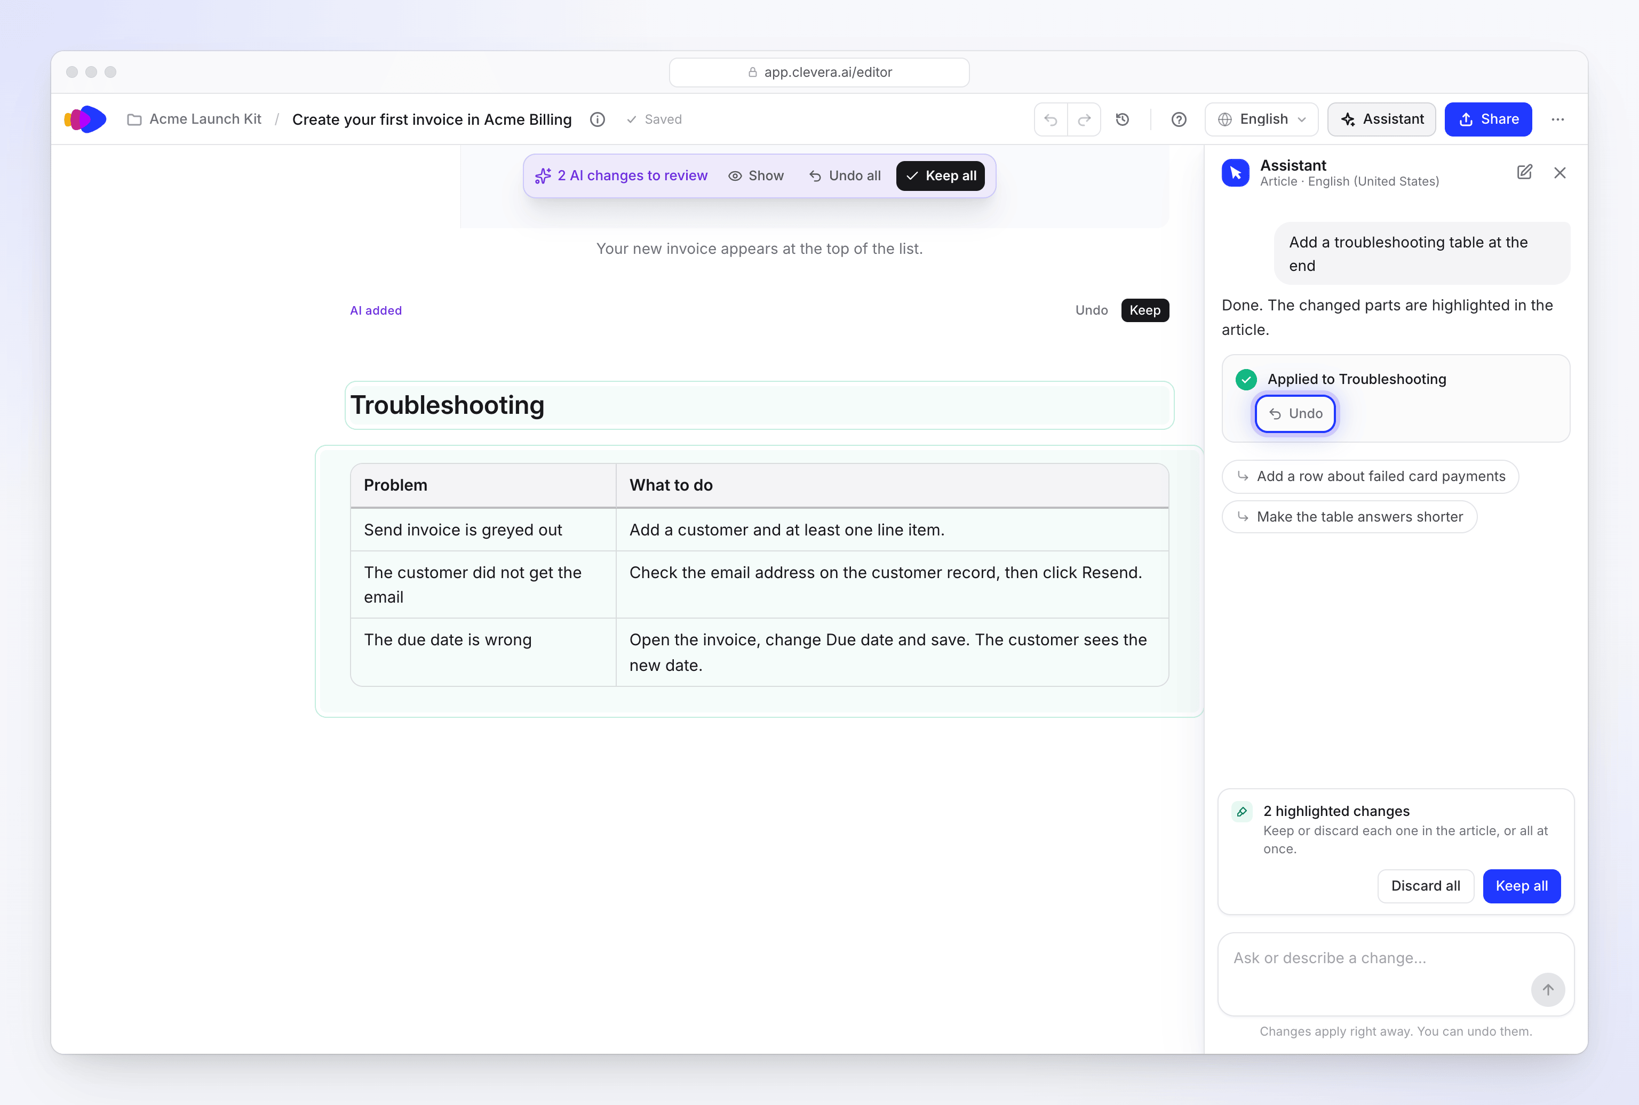Click the Problem column header
This screenshot has width=1639, height=1105.
pos(483,485)
